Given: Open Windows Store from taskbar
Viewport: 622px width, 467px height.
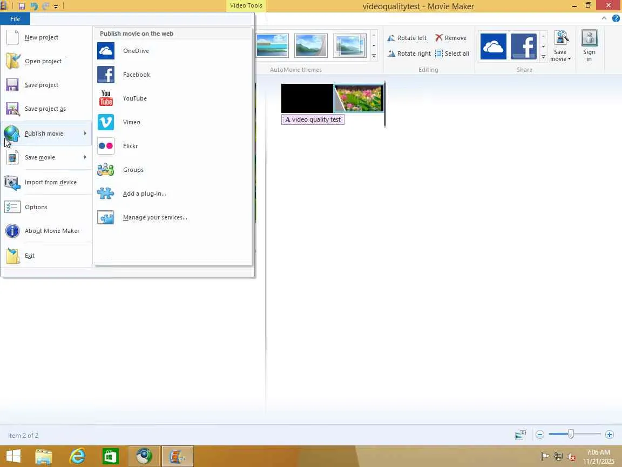Looking at the screenshot, I should click(110, 456).
